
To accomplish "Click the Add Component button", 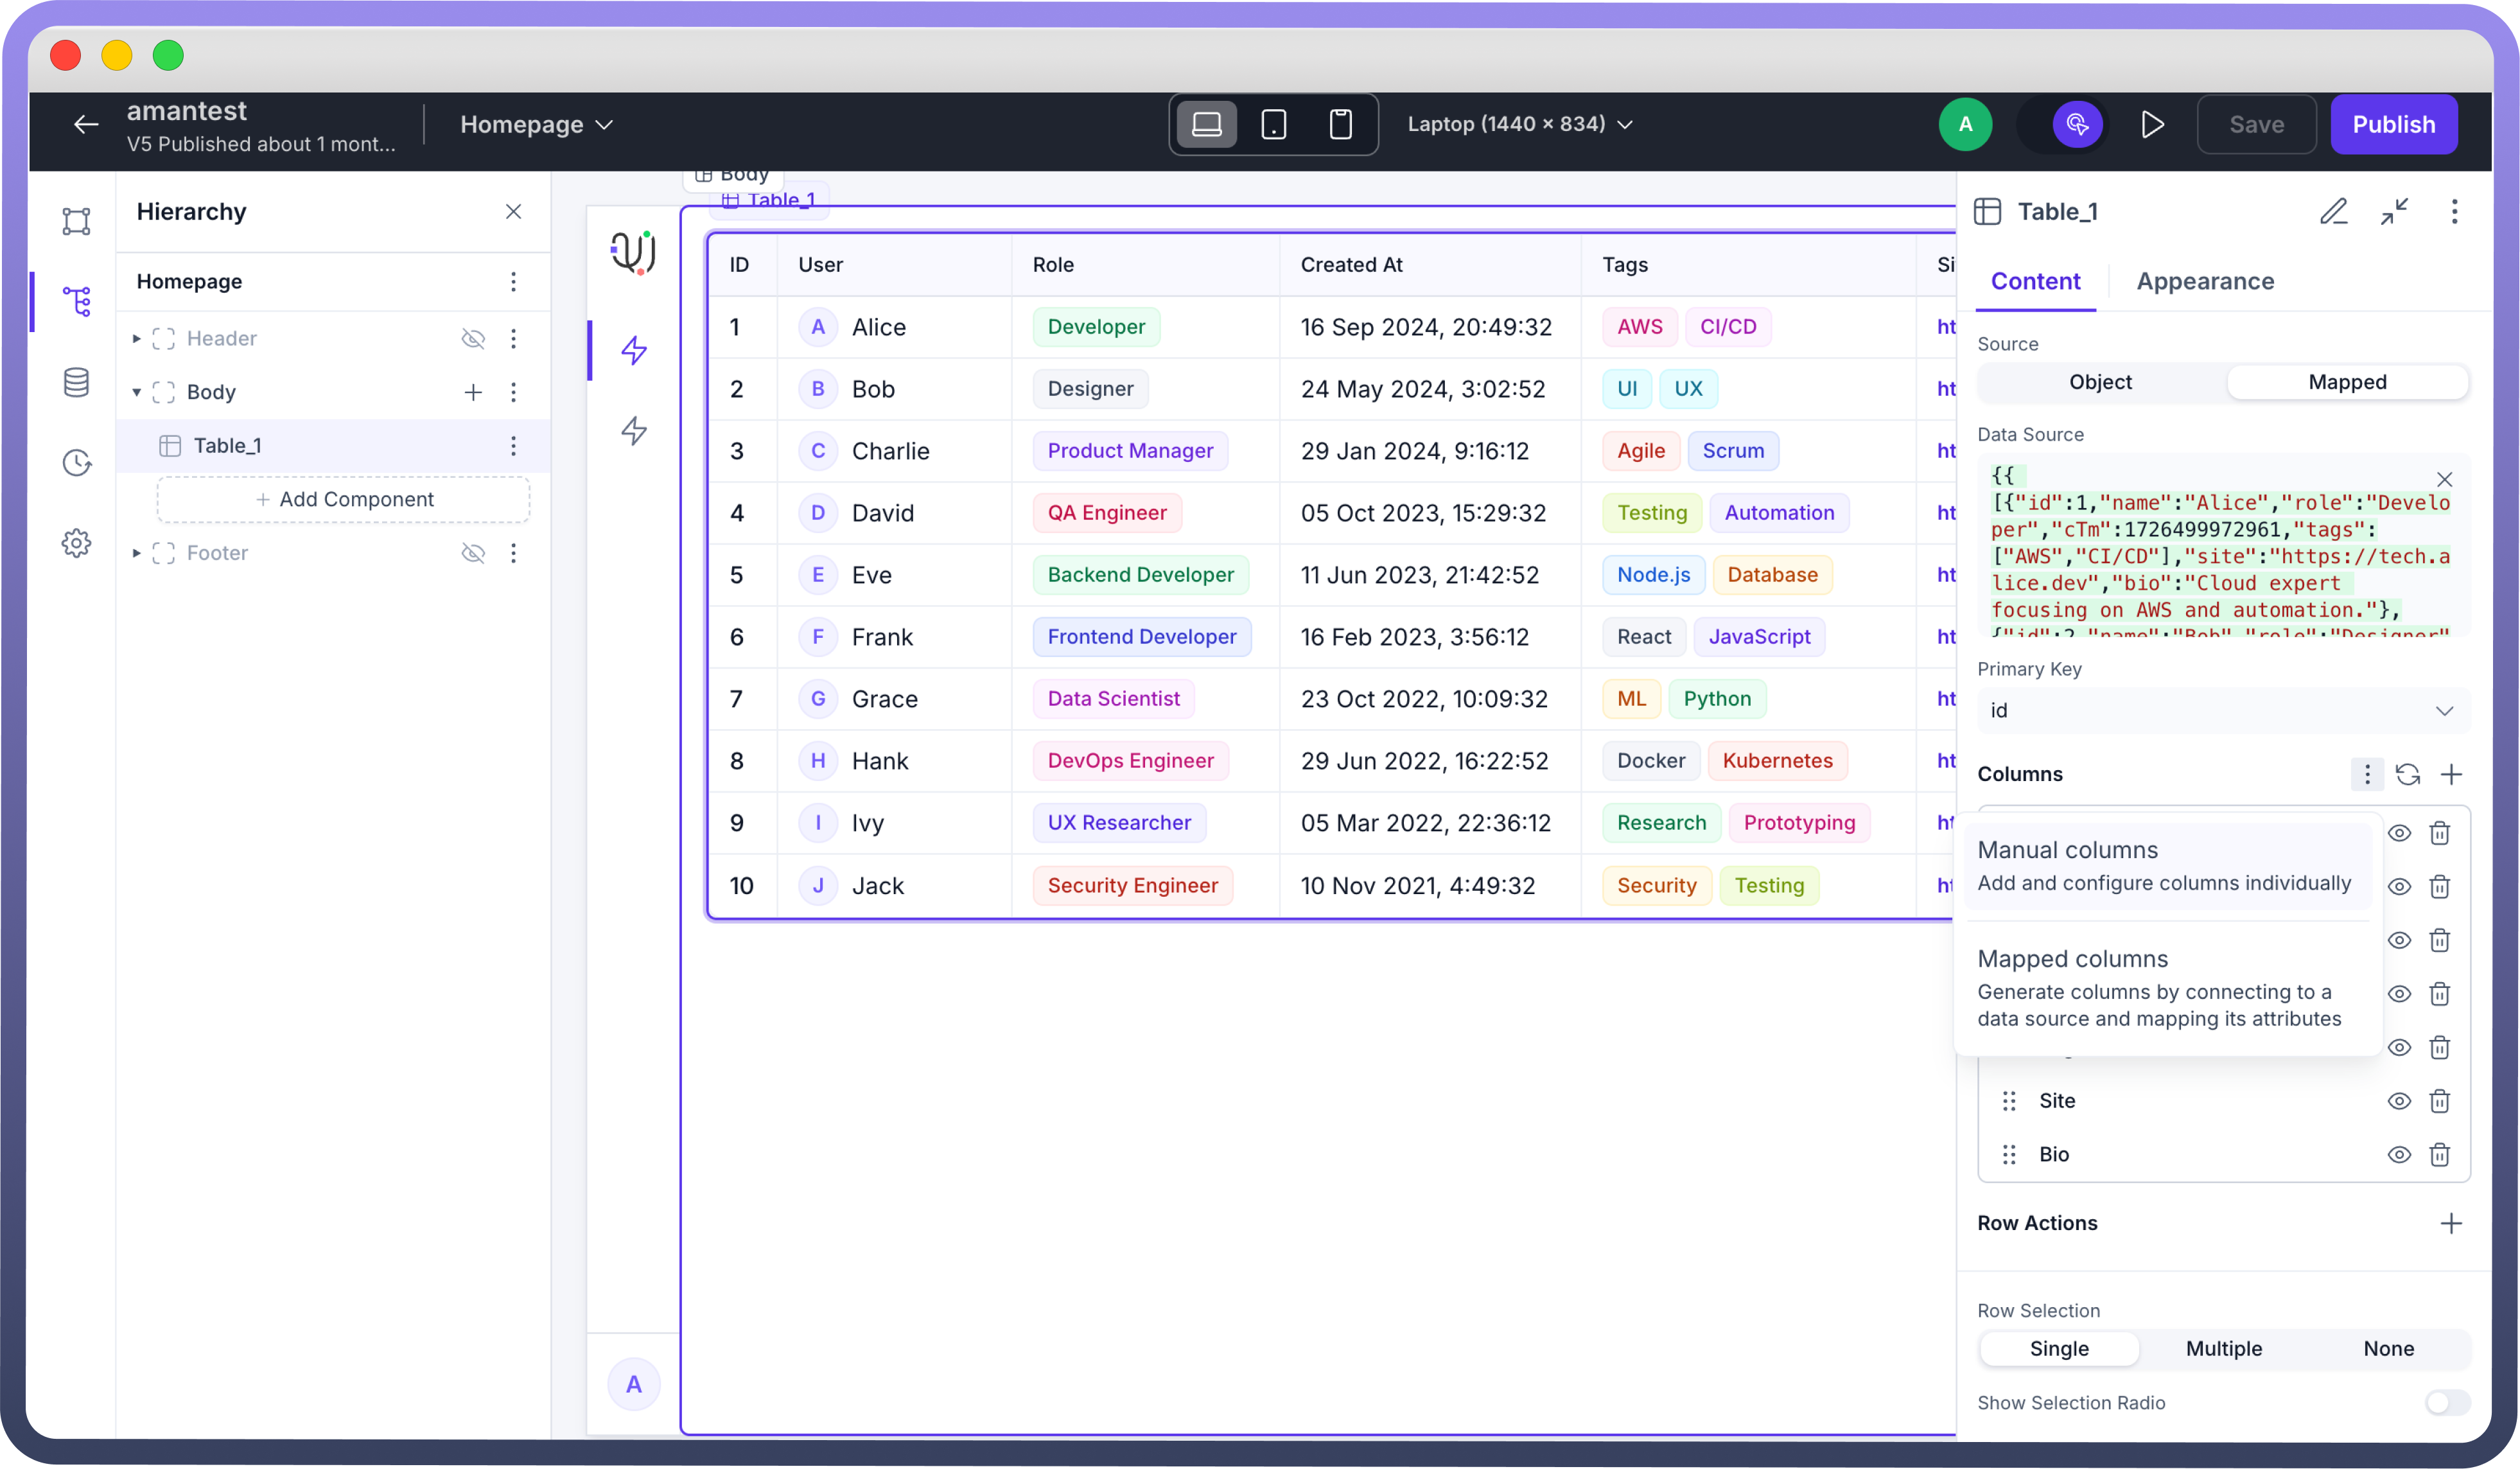I will coord(343,499).
